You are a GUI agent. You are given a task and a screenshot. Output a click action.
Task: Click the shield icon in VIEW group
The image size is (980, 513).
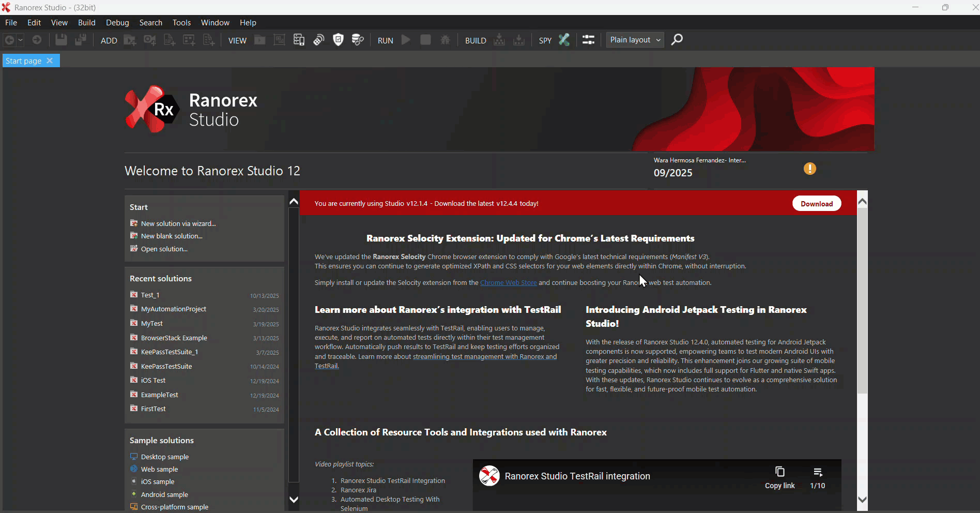pyautogui.click(x=338, y=40)
